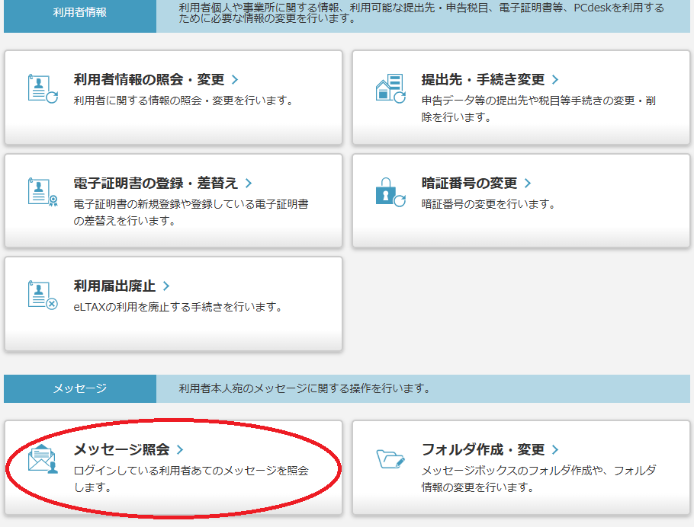Click description starting ログインしている利用者あての
The image size is (694, 527).
[x=191, y=479]
